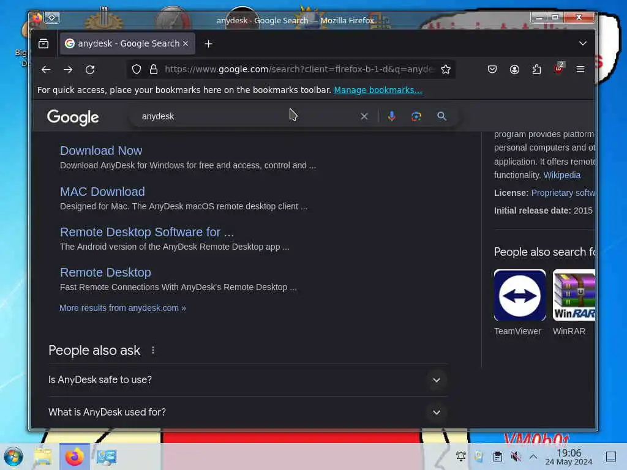Open the Remote Desktop Software for result
627x470 pixels.
click(x=147, y=232)
